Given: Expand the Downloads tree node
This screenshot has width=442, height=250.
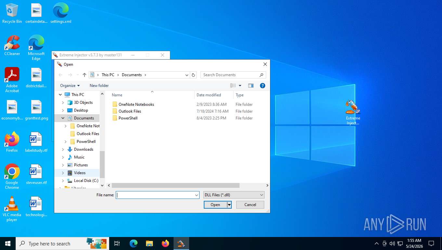Looking at the screenshot, I should [x=63, y=149].
